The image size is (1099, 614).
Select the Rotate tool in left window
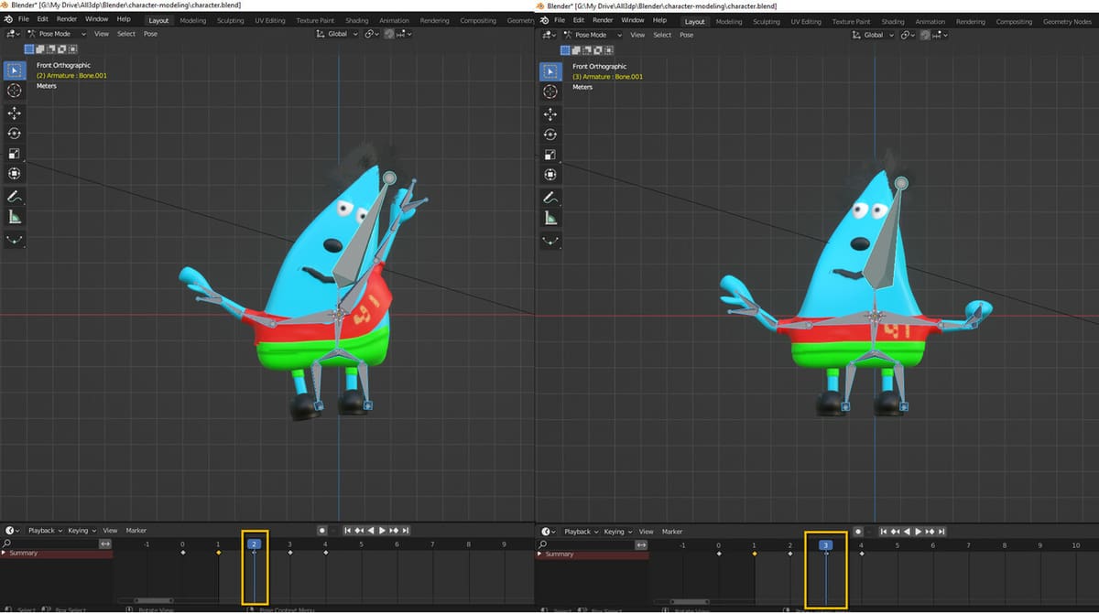point(15,134)
